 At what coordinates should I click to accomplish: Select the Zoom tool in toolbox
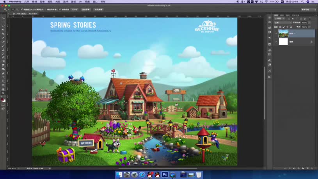[x=3, y=93]
